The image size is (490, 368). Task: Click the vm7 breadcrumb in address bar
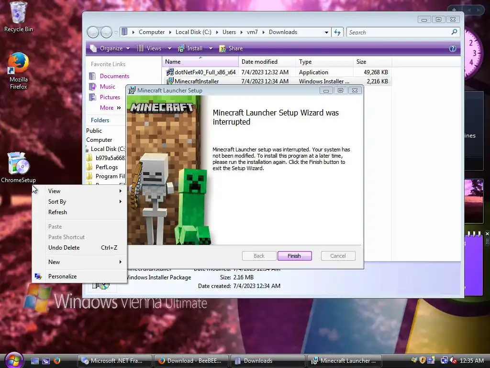pos(252,32)
